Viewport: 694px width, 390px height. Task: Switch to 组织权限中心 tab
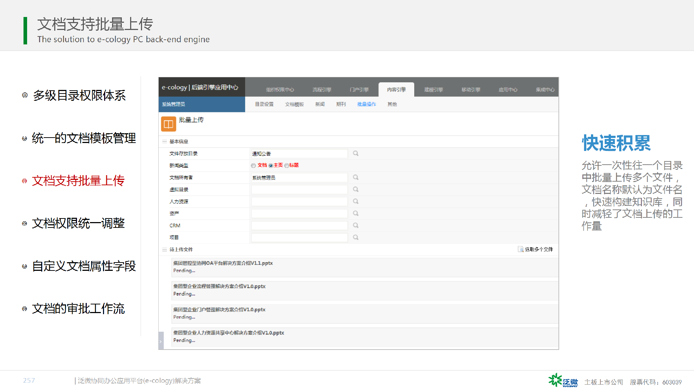click(280, 90)
